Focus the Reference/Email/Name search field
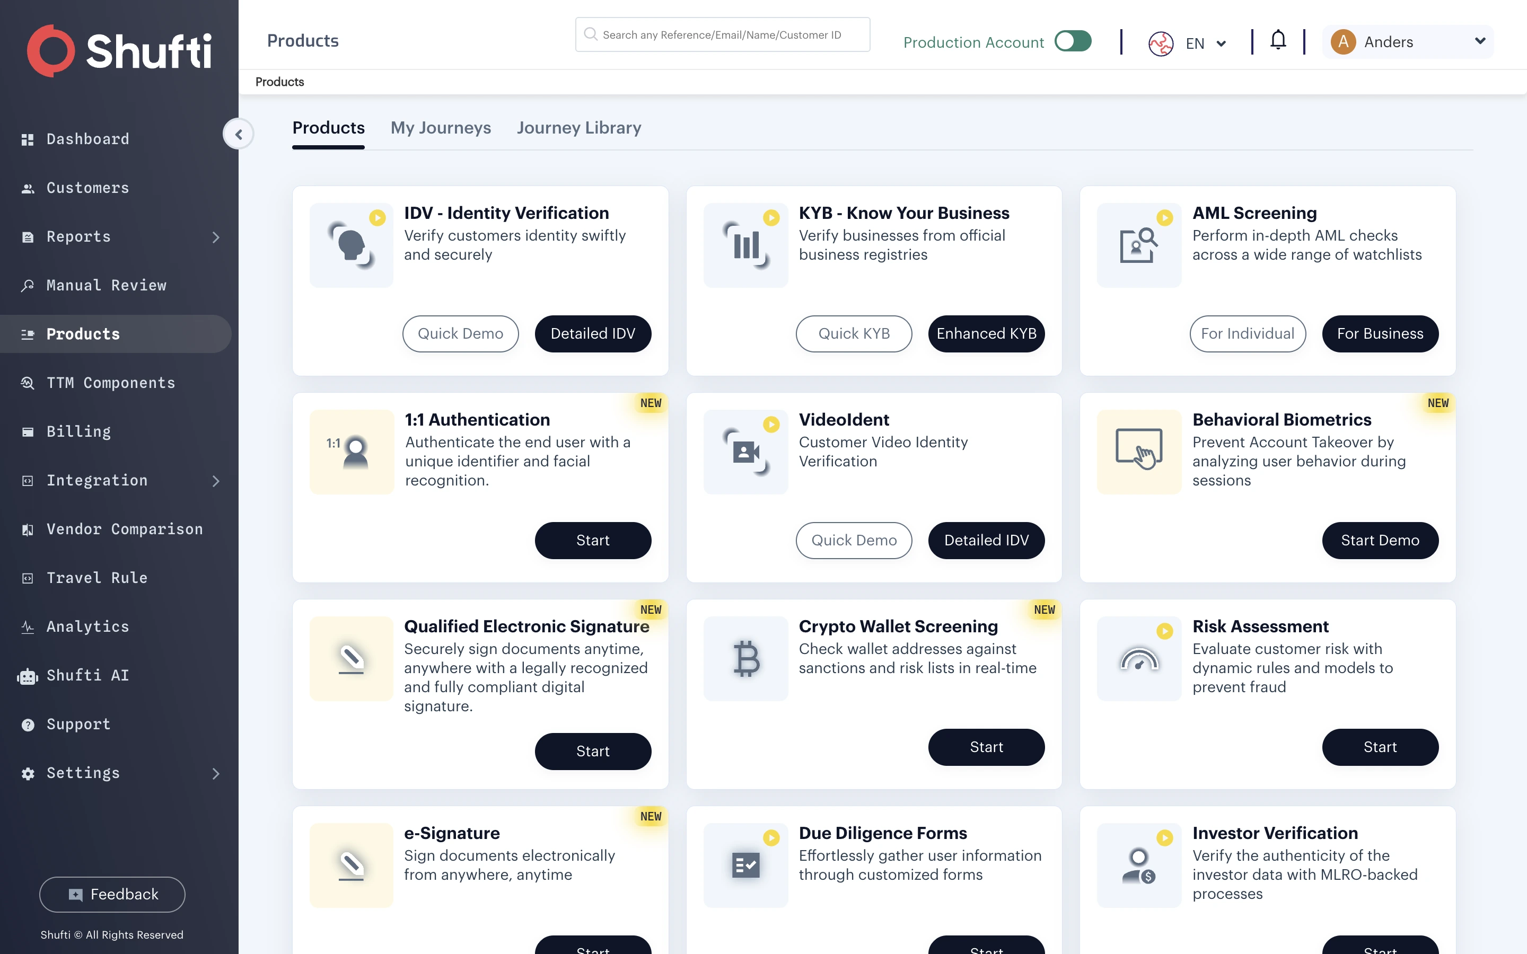Screen dimensions: 1527x954 point(723,34)
